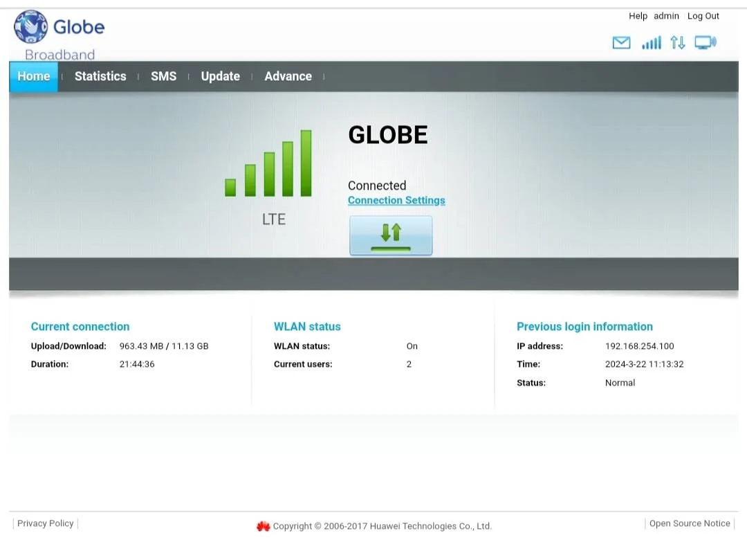Click the Help link
This screenshot has width=747, height=558.
(x=638, y=16)
